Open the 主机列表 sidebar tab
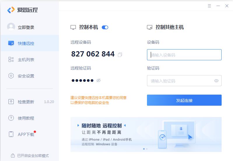Image resolution: width=233 pixels, height=161 pixels. (x=30, y=59)
